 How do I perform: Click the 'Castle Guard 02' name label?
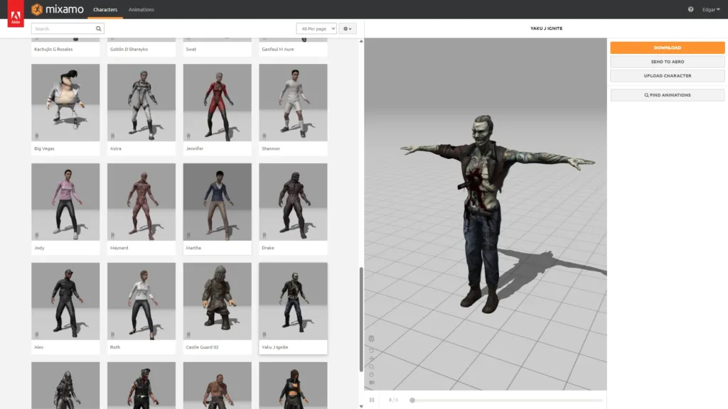point(202,347)
